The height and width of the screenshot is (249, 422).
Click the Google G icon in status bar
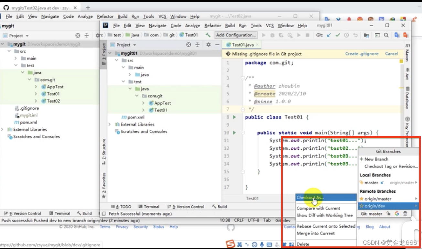pos(397,214)
